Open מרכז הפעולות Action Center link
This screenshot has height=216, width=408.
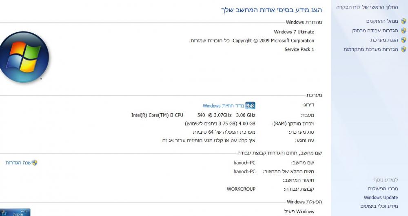click(383, 189)
